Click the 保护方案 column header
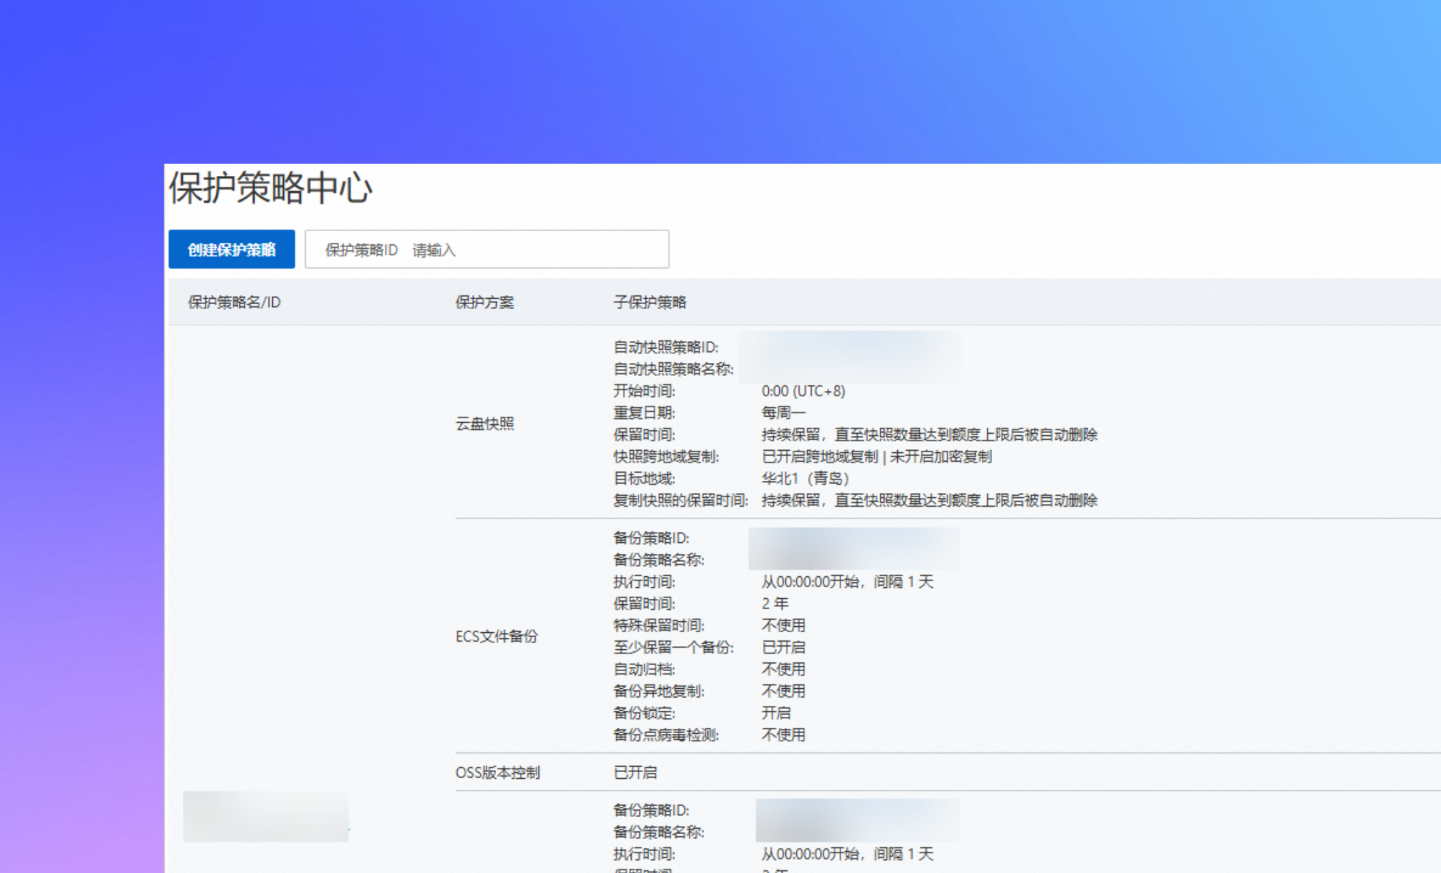1441x873 pixels. pos(485,302)
